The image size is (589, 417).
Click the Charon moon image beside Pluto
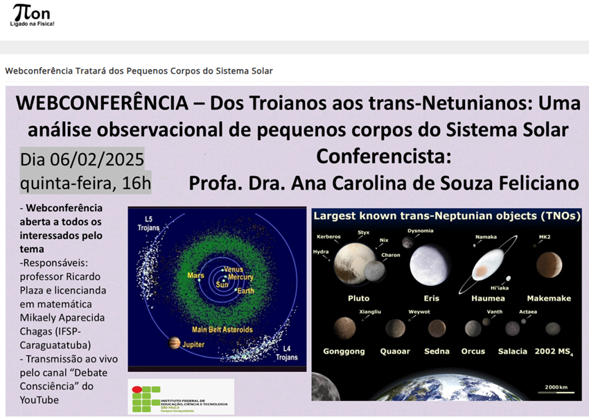(x=374, y=271)
